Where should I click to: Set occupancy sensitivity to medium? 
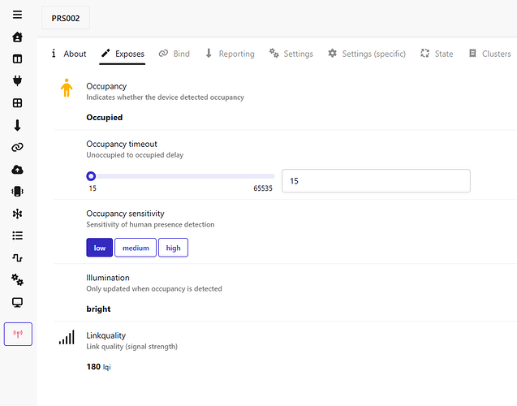[136, 248]
